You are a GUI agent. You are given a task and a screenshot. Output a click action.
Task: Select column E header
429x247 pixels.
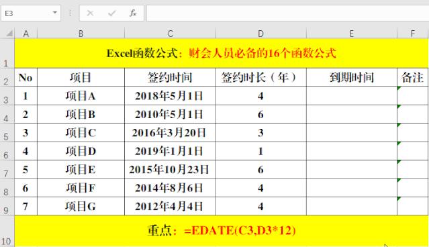pos(352,34)
